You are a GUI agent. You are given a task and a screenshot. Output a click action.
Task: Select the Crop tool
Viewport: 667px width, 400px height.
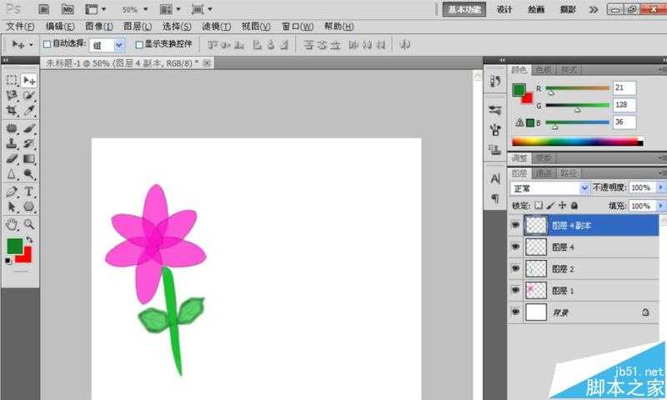12,110
